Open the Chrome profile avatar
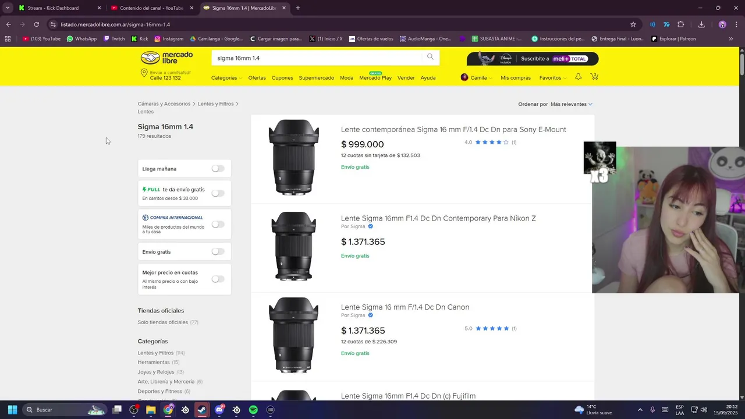The height and width of the screenshot is (419, 745). tap(722, 24)
